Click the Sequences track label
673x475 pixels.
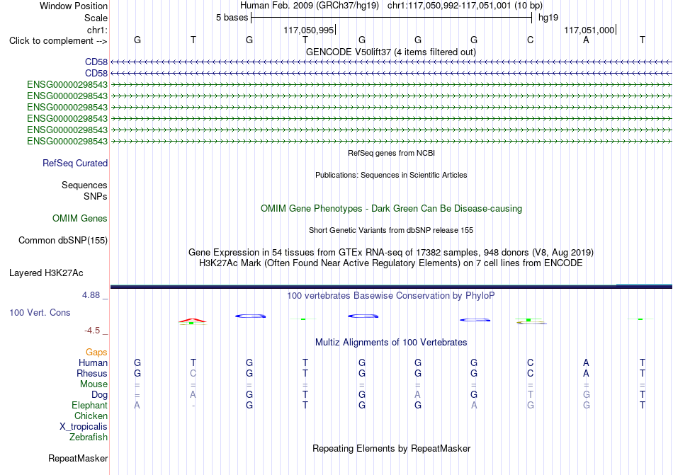click(x=84, y=185)
